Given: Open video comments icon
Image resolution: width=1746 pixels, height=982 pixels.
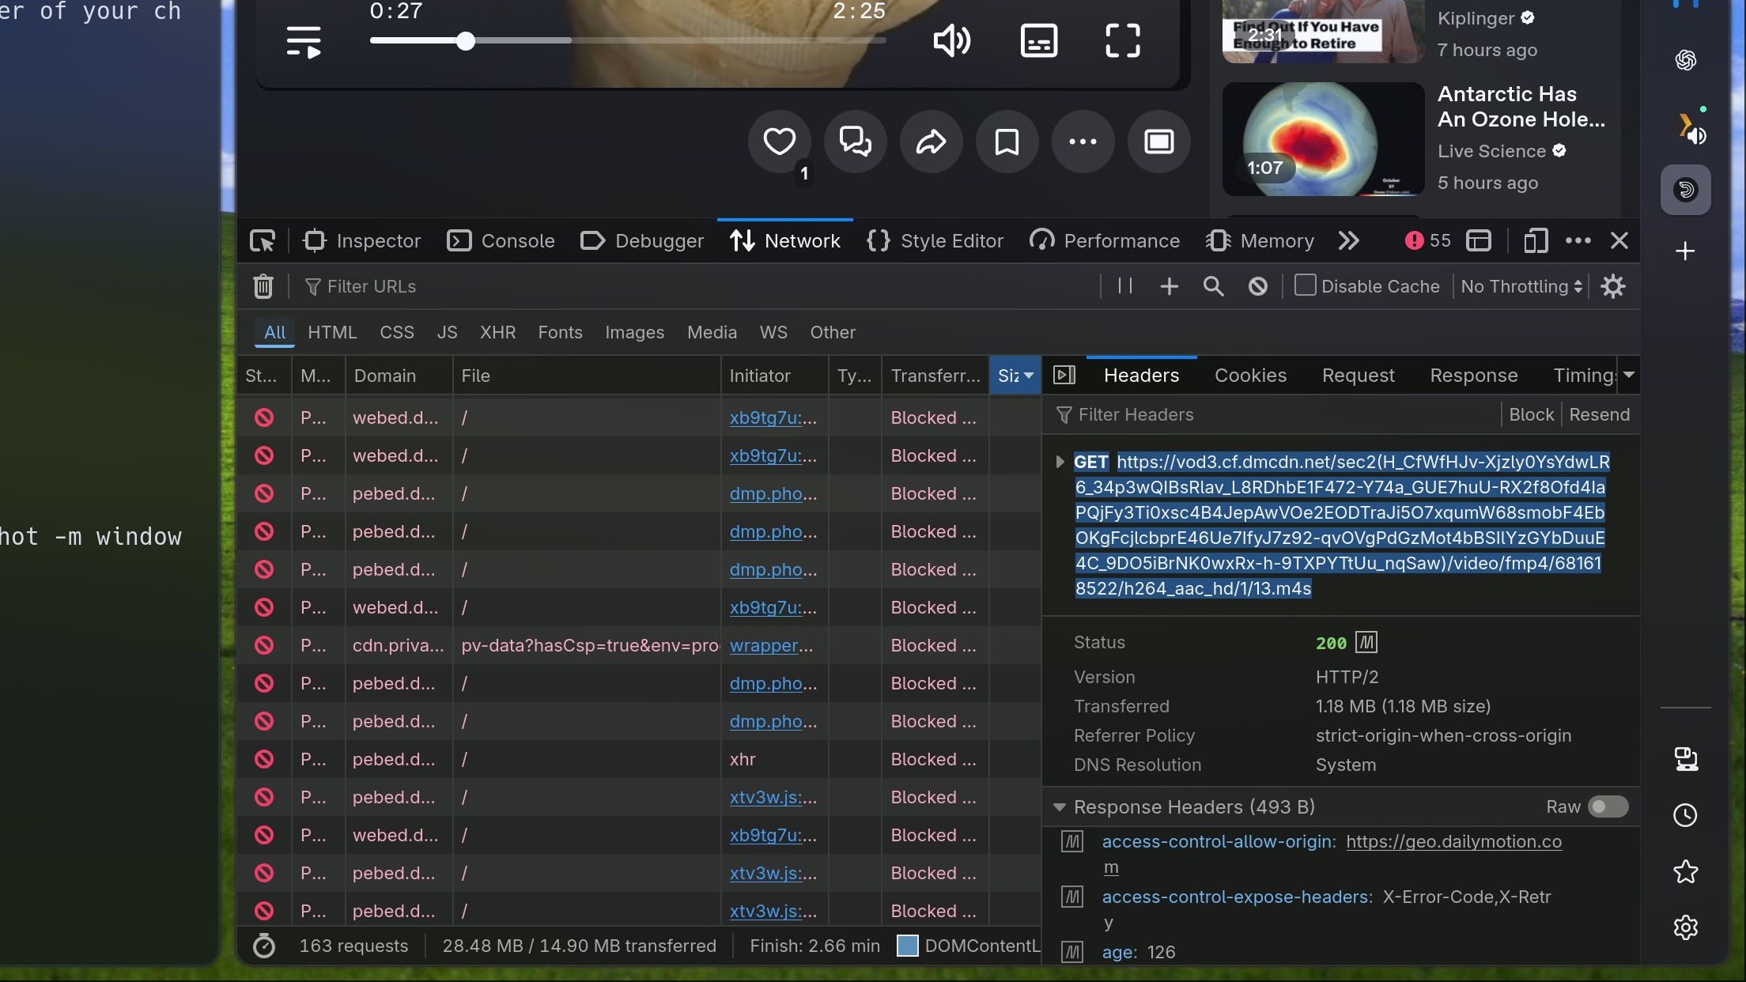Looking at the screenshot, I should [855, 142].
